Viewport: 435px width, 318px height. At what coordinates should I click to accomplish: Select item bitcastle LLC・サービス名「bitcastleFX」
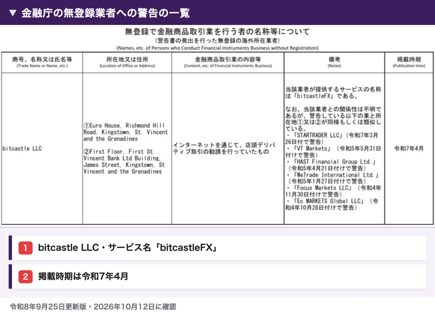tap(217, 247)
